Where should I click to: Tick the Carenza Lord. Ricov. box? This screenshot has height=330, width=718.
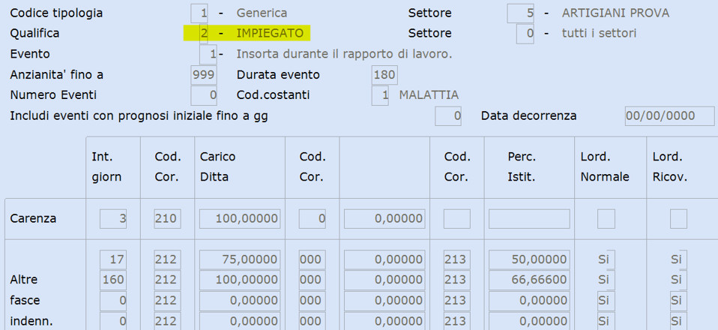(x=678, y=219)
